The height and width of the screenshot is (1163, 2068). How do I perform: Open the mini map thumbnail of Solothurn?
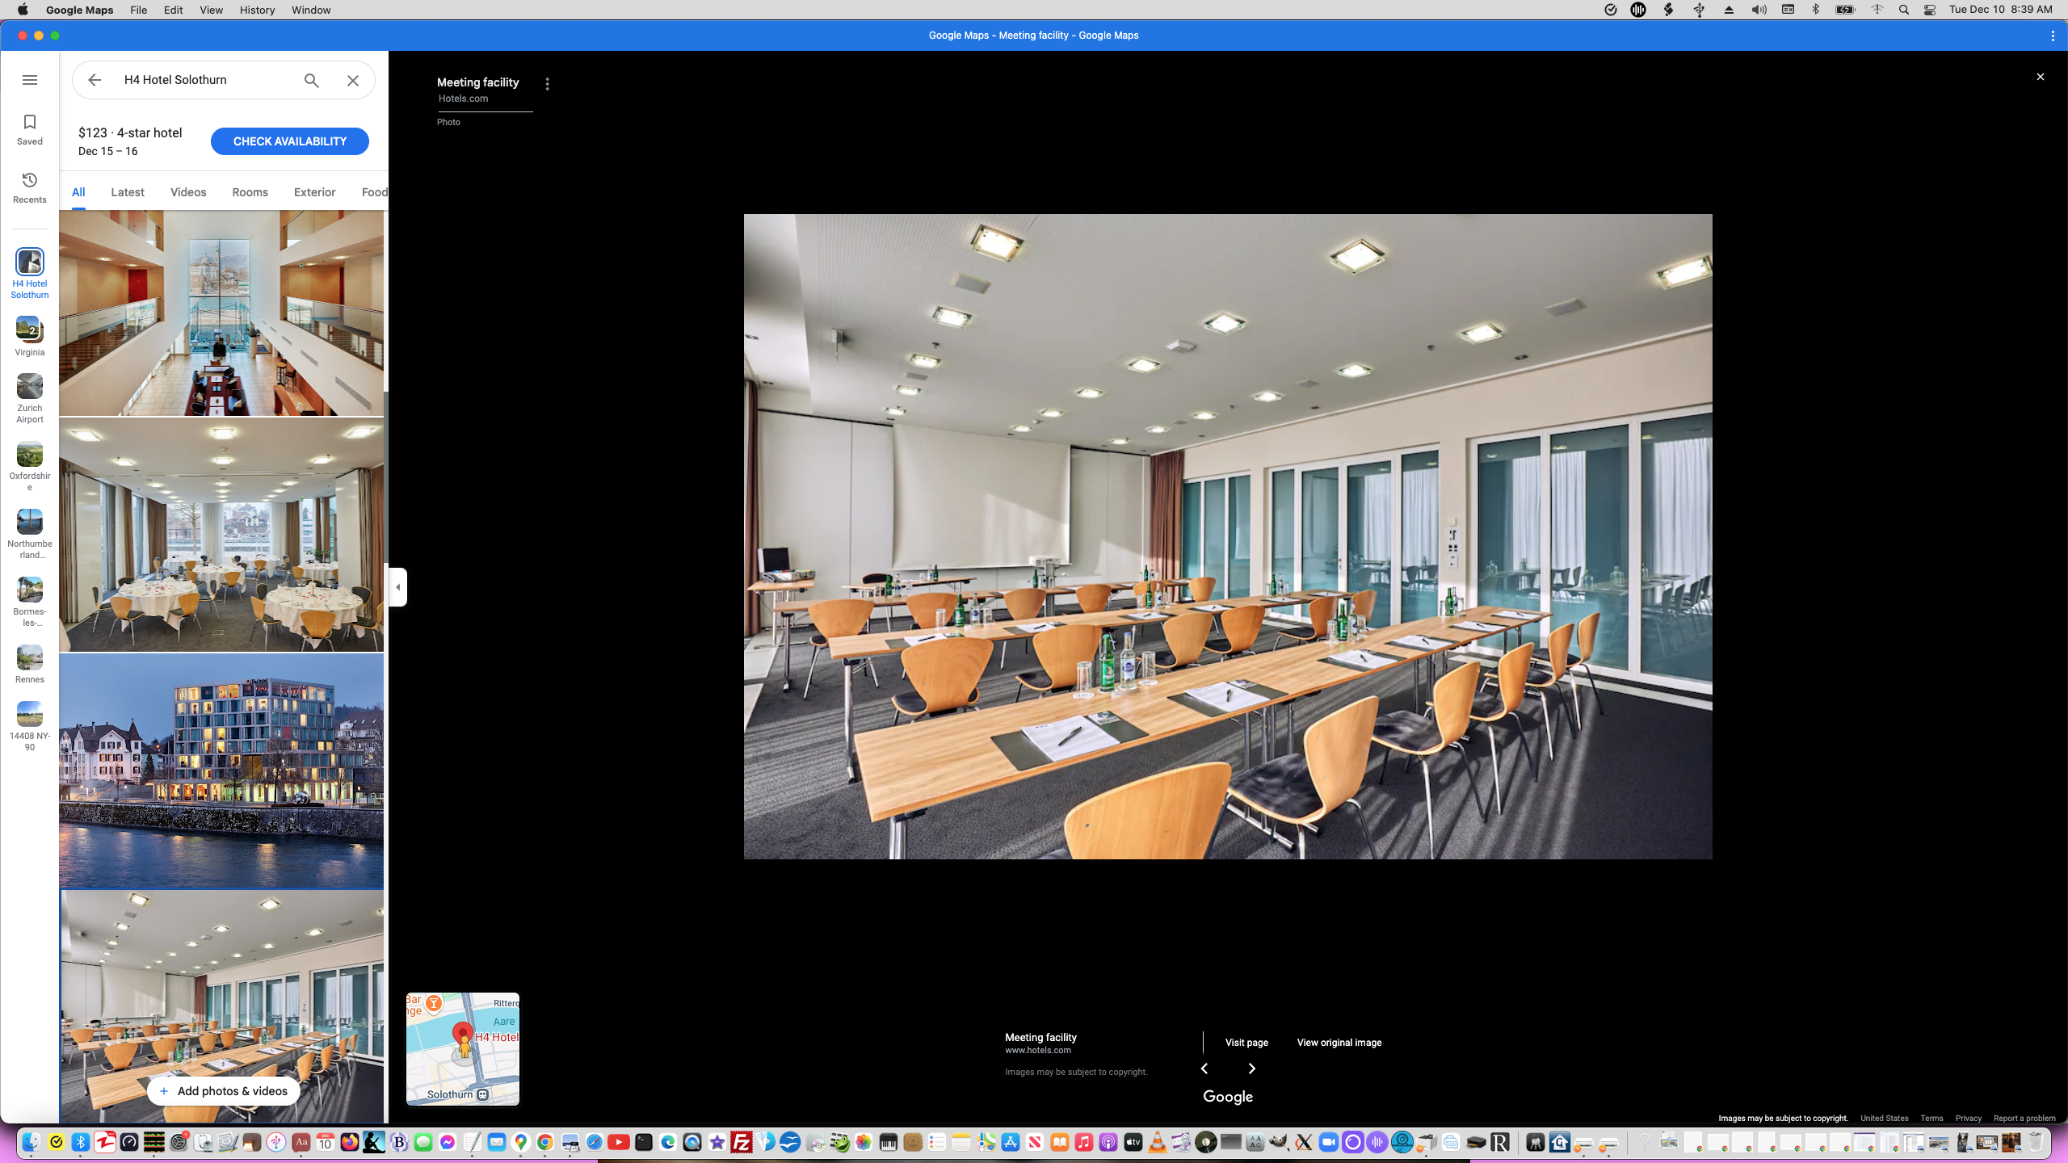click(462, 1049)
